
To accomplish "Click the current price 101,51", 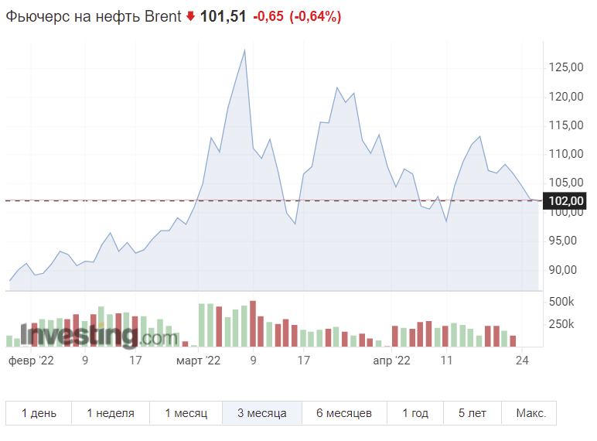I will tap(223, 16).
